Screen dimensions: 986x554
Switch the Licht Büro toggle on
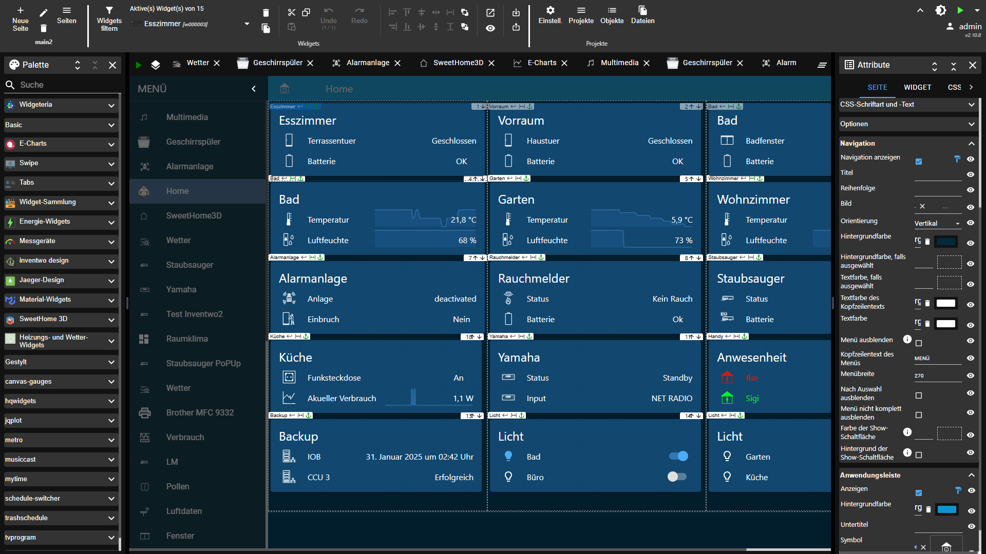pos(677,477)
